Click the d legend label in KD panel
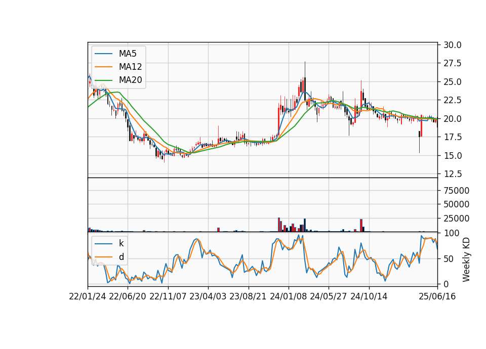The height and width of the screenshot is (349, 486). [121, 257]
